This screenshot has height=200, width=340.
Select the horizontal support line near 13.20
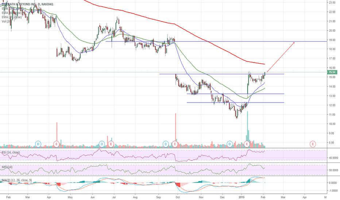coord(235,94)
